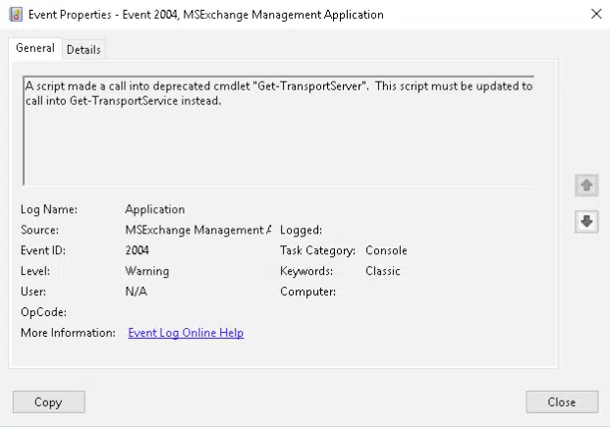Viewport: 610px width, 427px height.
Task: Click inside the event description text box
Action: [x=279, y=131]
